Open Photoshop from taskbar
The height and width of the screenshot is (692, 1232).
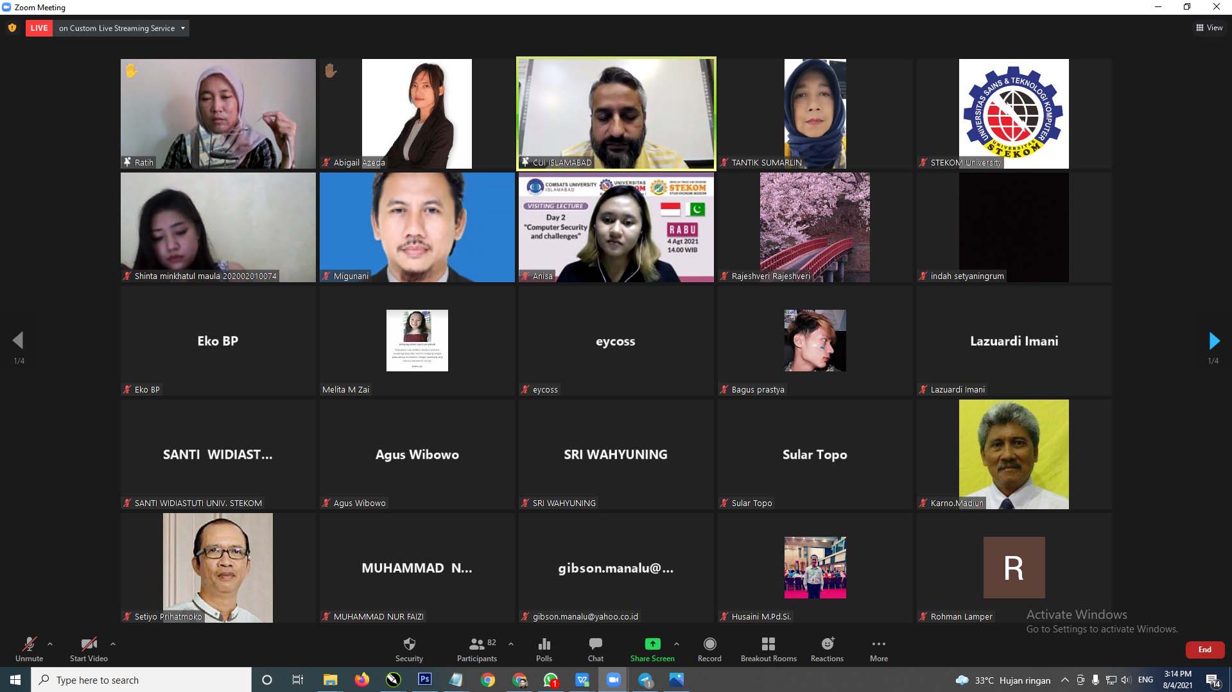(424, 680)
